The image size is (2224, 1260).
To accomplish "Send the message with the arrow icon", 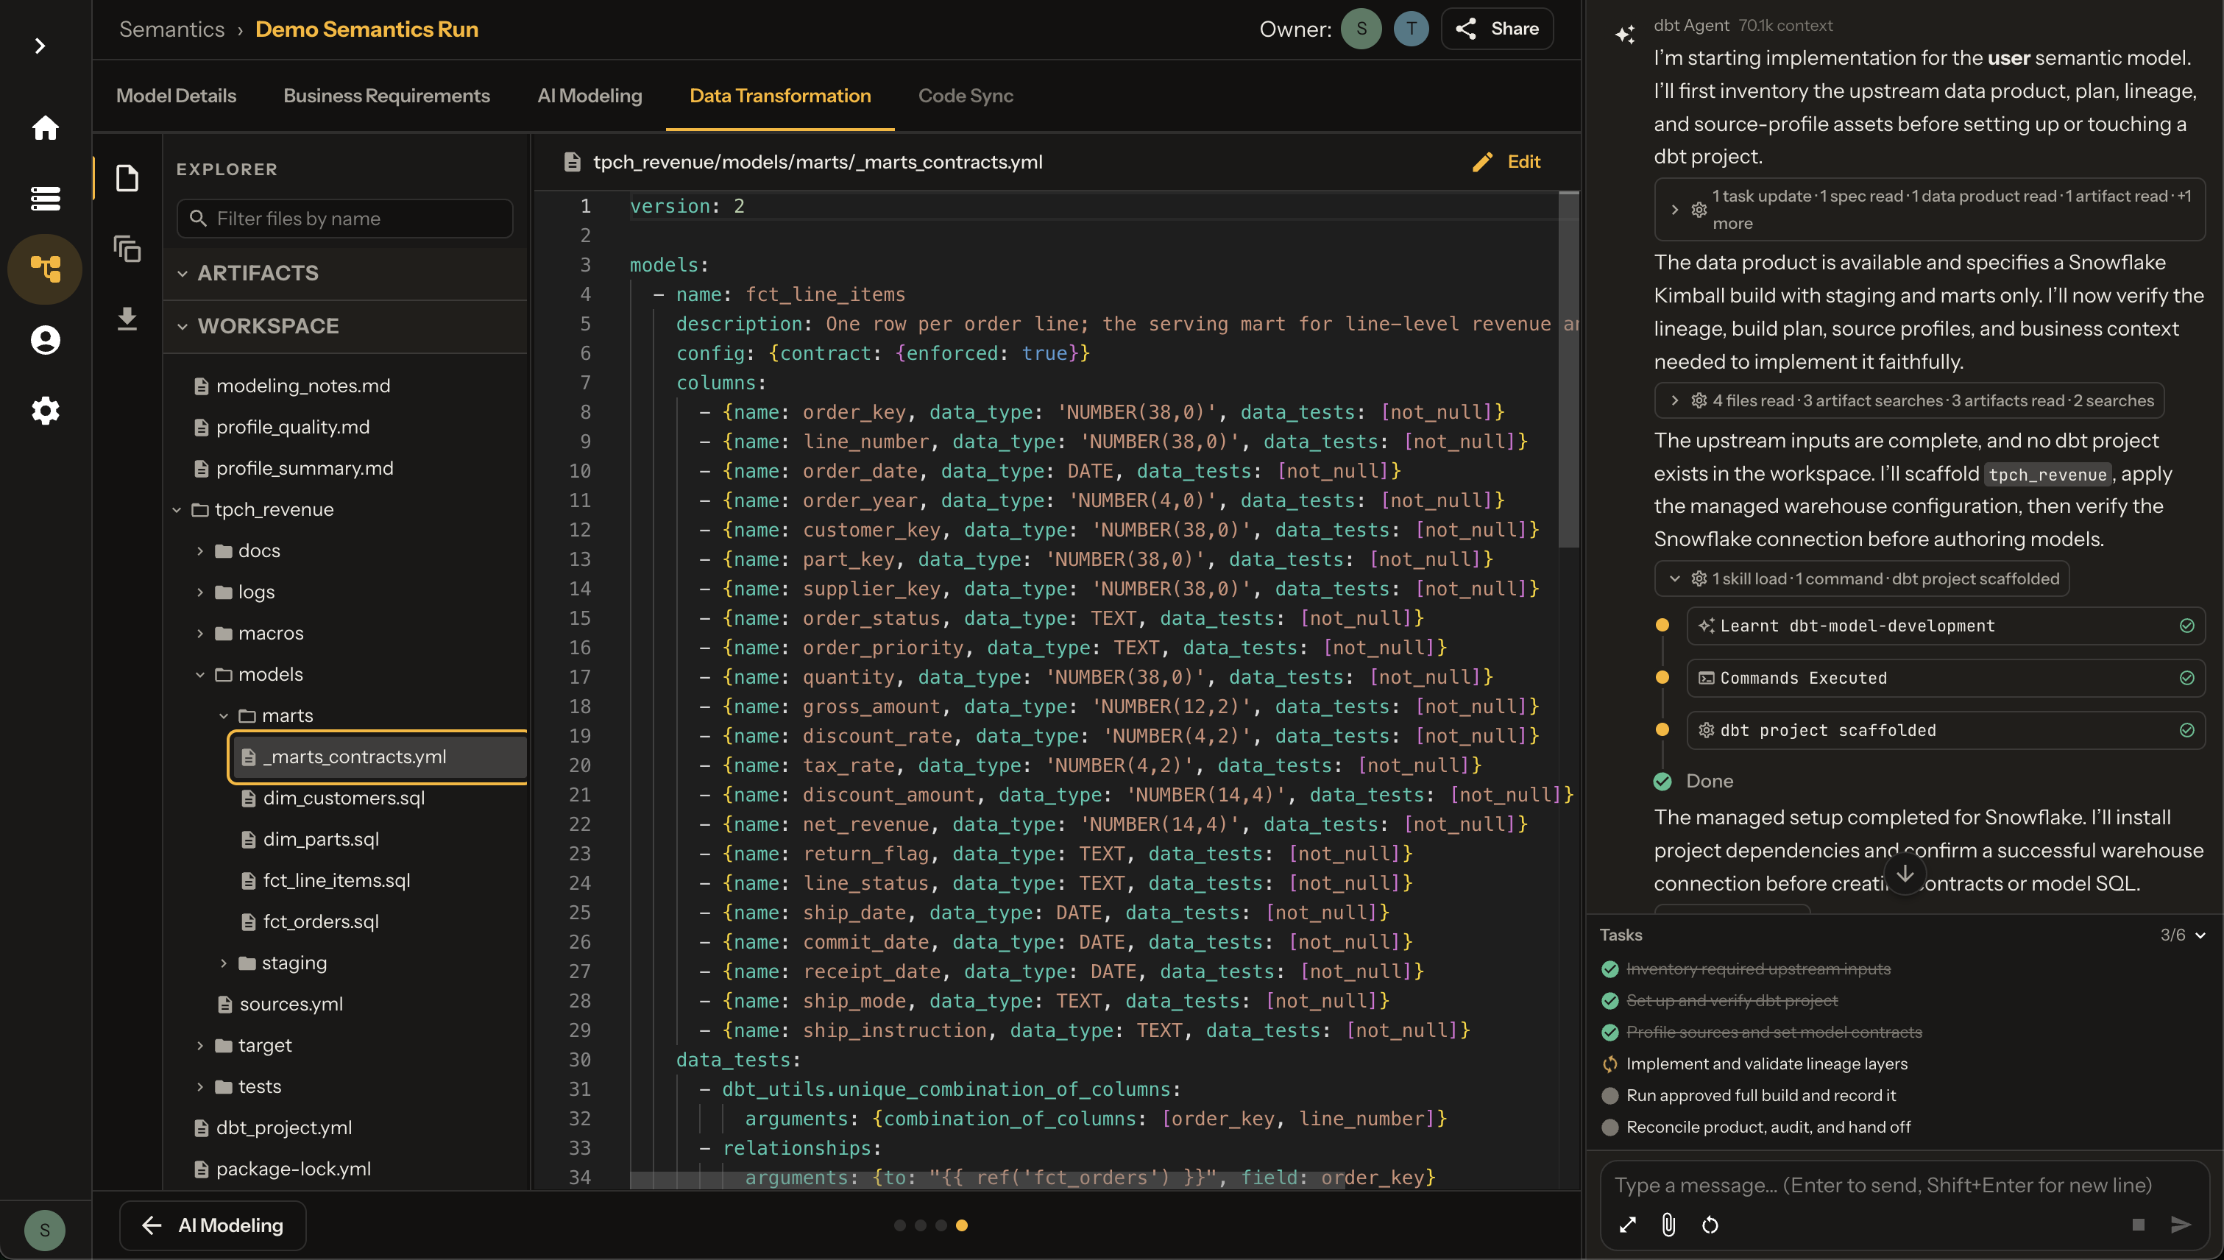I will point(2181,1225).
